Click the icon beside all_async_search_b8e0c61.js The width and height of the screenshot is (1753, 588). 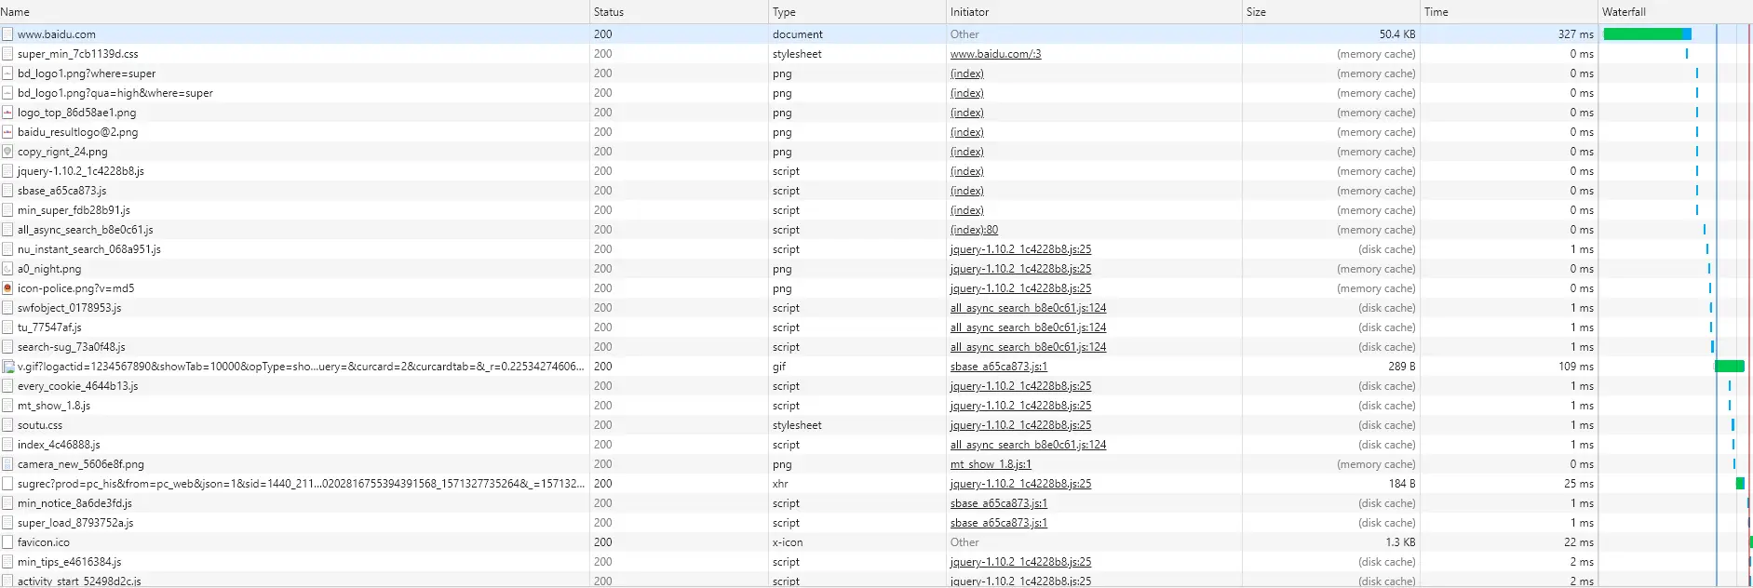(7, 230)
